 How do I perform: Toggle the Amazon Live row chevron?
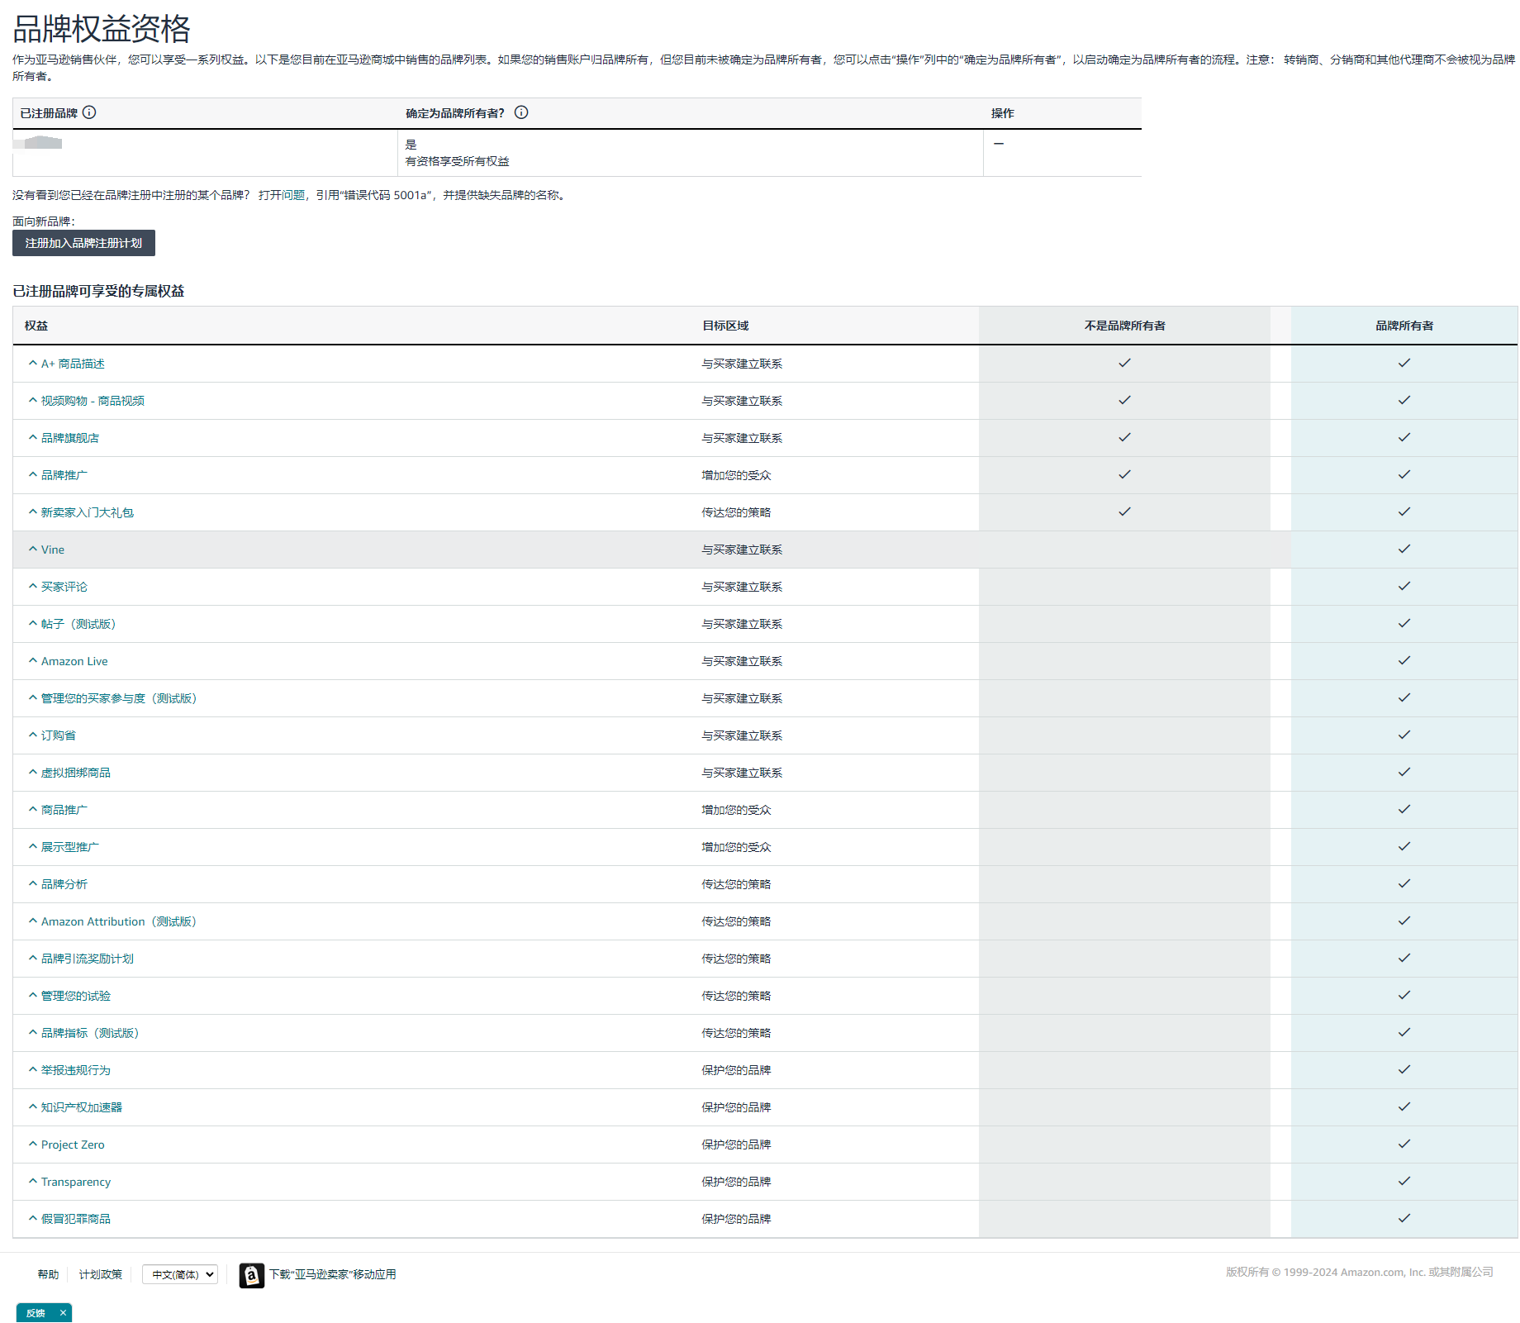(x=32, y=661)
